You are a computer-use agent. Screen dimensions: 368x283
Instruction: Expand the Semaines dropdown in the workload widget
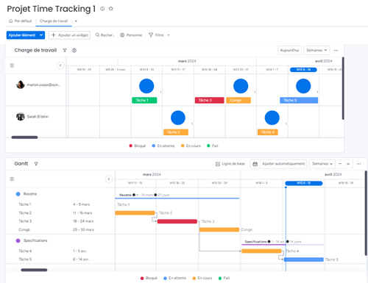(x=316, y=50)
